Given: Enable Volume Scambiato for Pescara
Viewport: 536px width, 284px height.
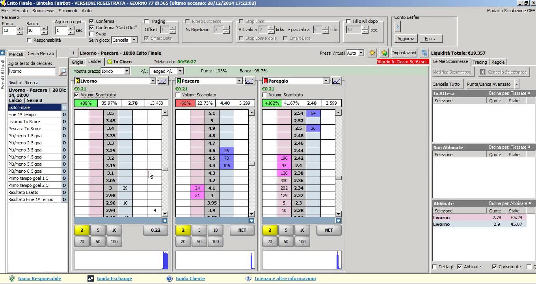Looking at the screenshot, I should click(178, 95).
